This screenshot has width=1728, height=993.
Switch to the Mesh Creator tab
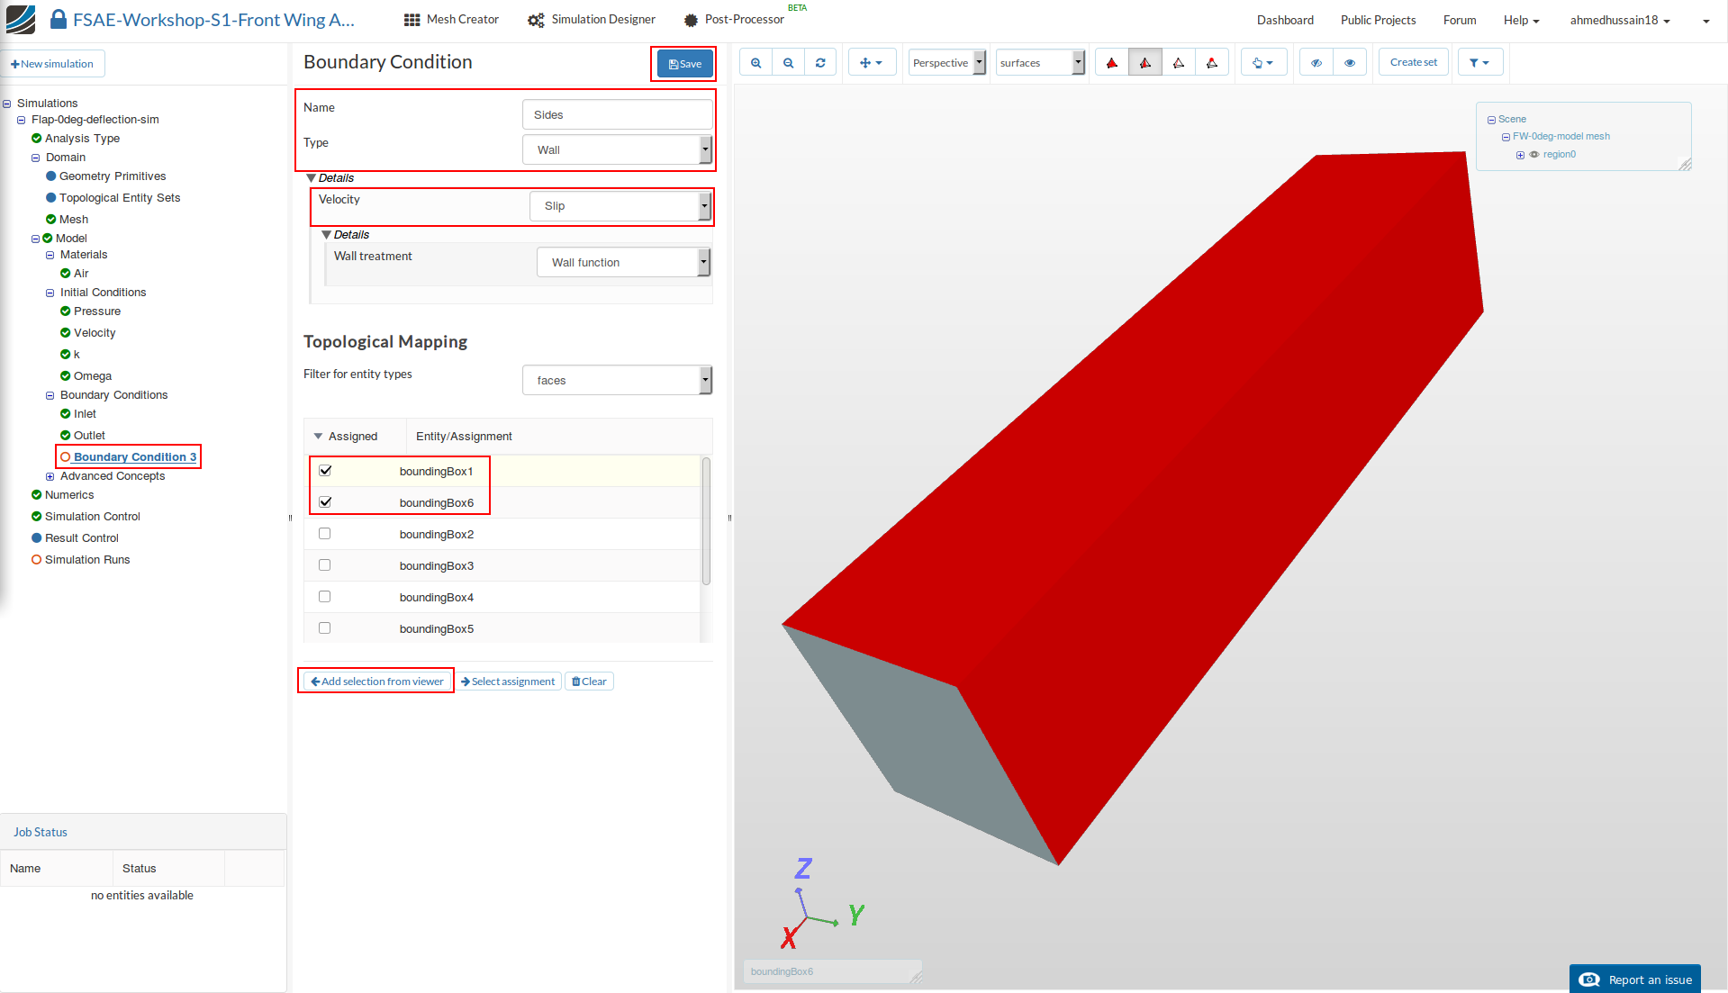click(451, 20)
